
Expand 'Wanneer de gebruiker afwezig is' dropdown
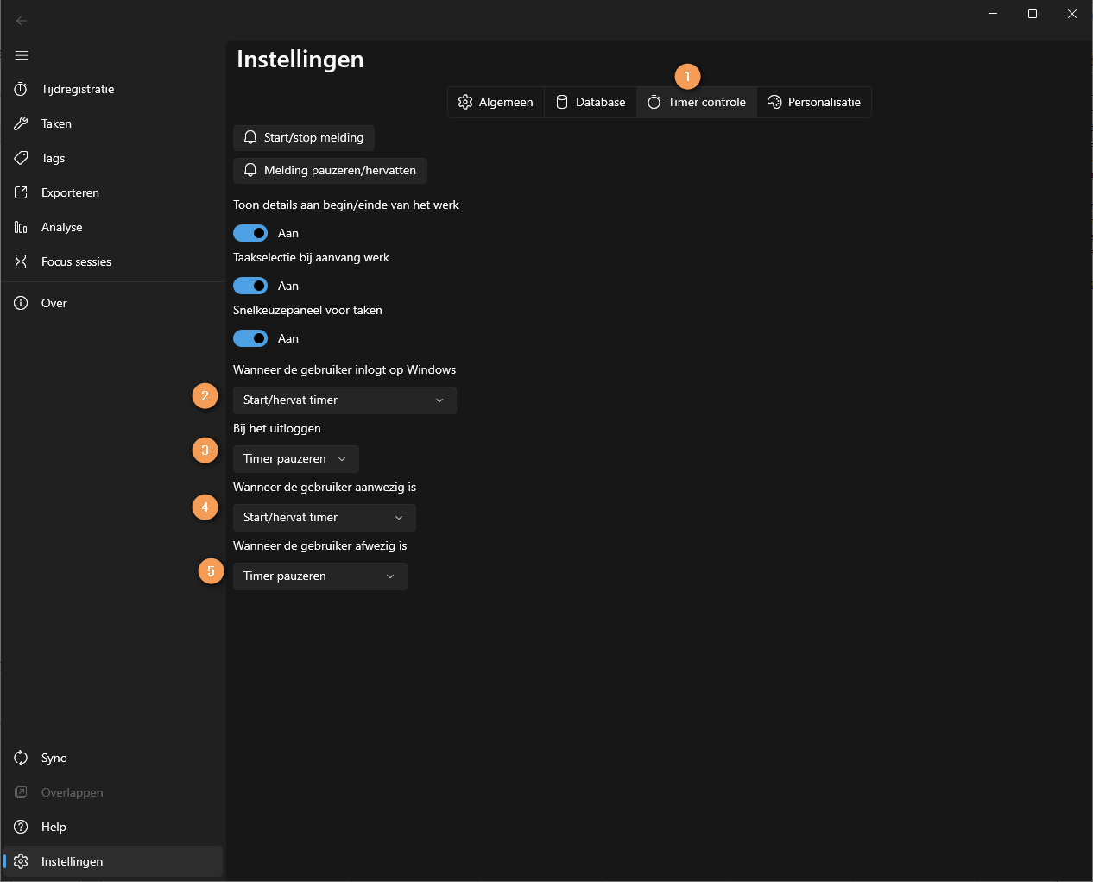(x=319, y=576)
